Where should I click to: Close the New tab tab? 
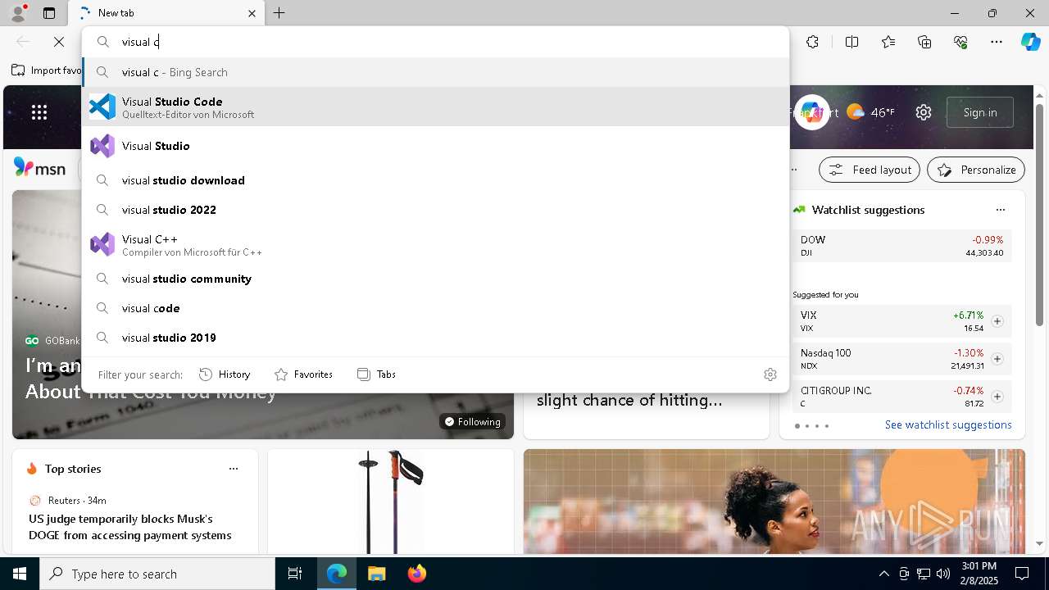point(252,13)
